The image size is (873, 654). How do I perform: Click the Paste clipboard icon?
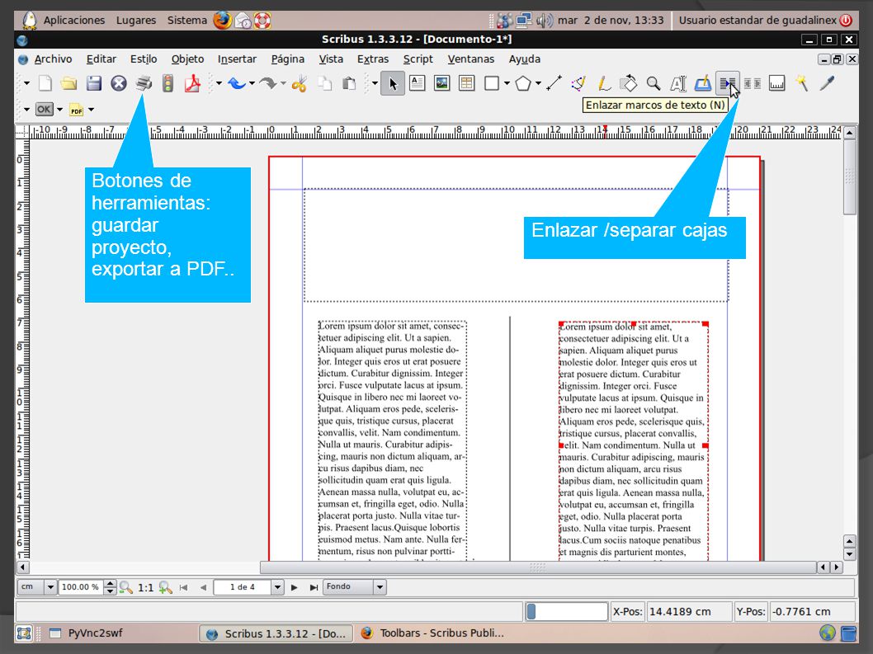[x=349, y=83]
